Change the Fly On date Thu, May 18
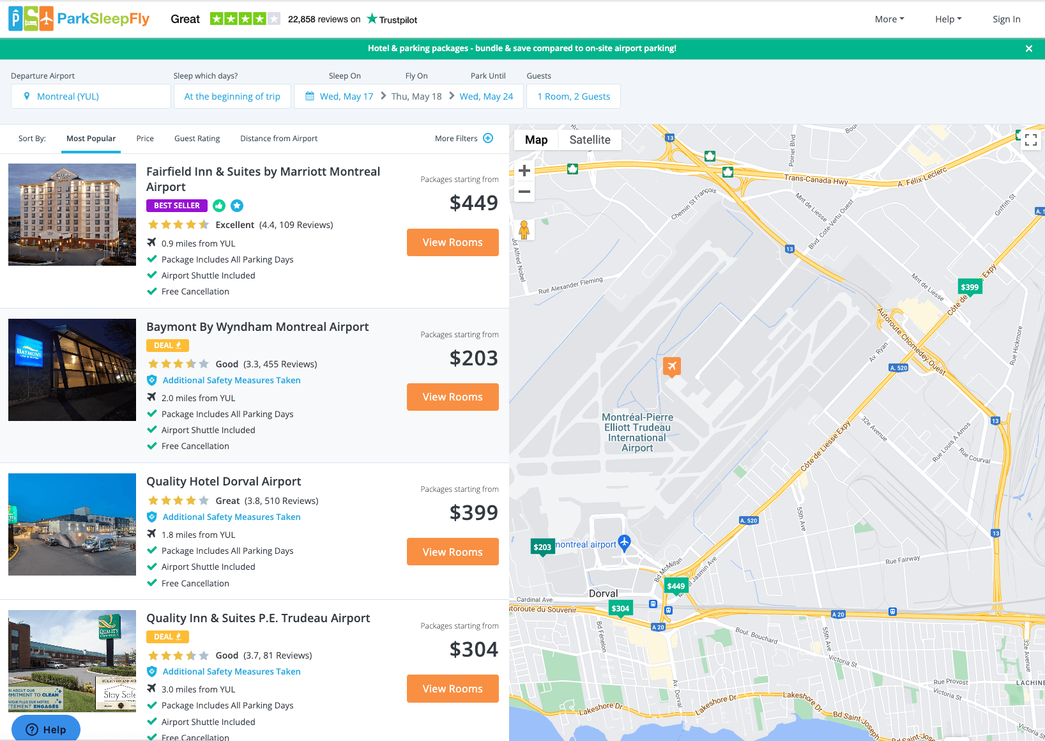This screenshot has width=1045, height=741. [416, 96]
